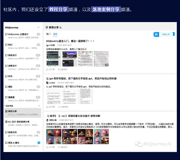Image resolution: width=180 pixels, height=160 pixels.
Task: Open the cunkai author profile
Action: pyautogui.click(x=52, y=83)
